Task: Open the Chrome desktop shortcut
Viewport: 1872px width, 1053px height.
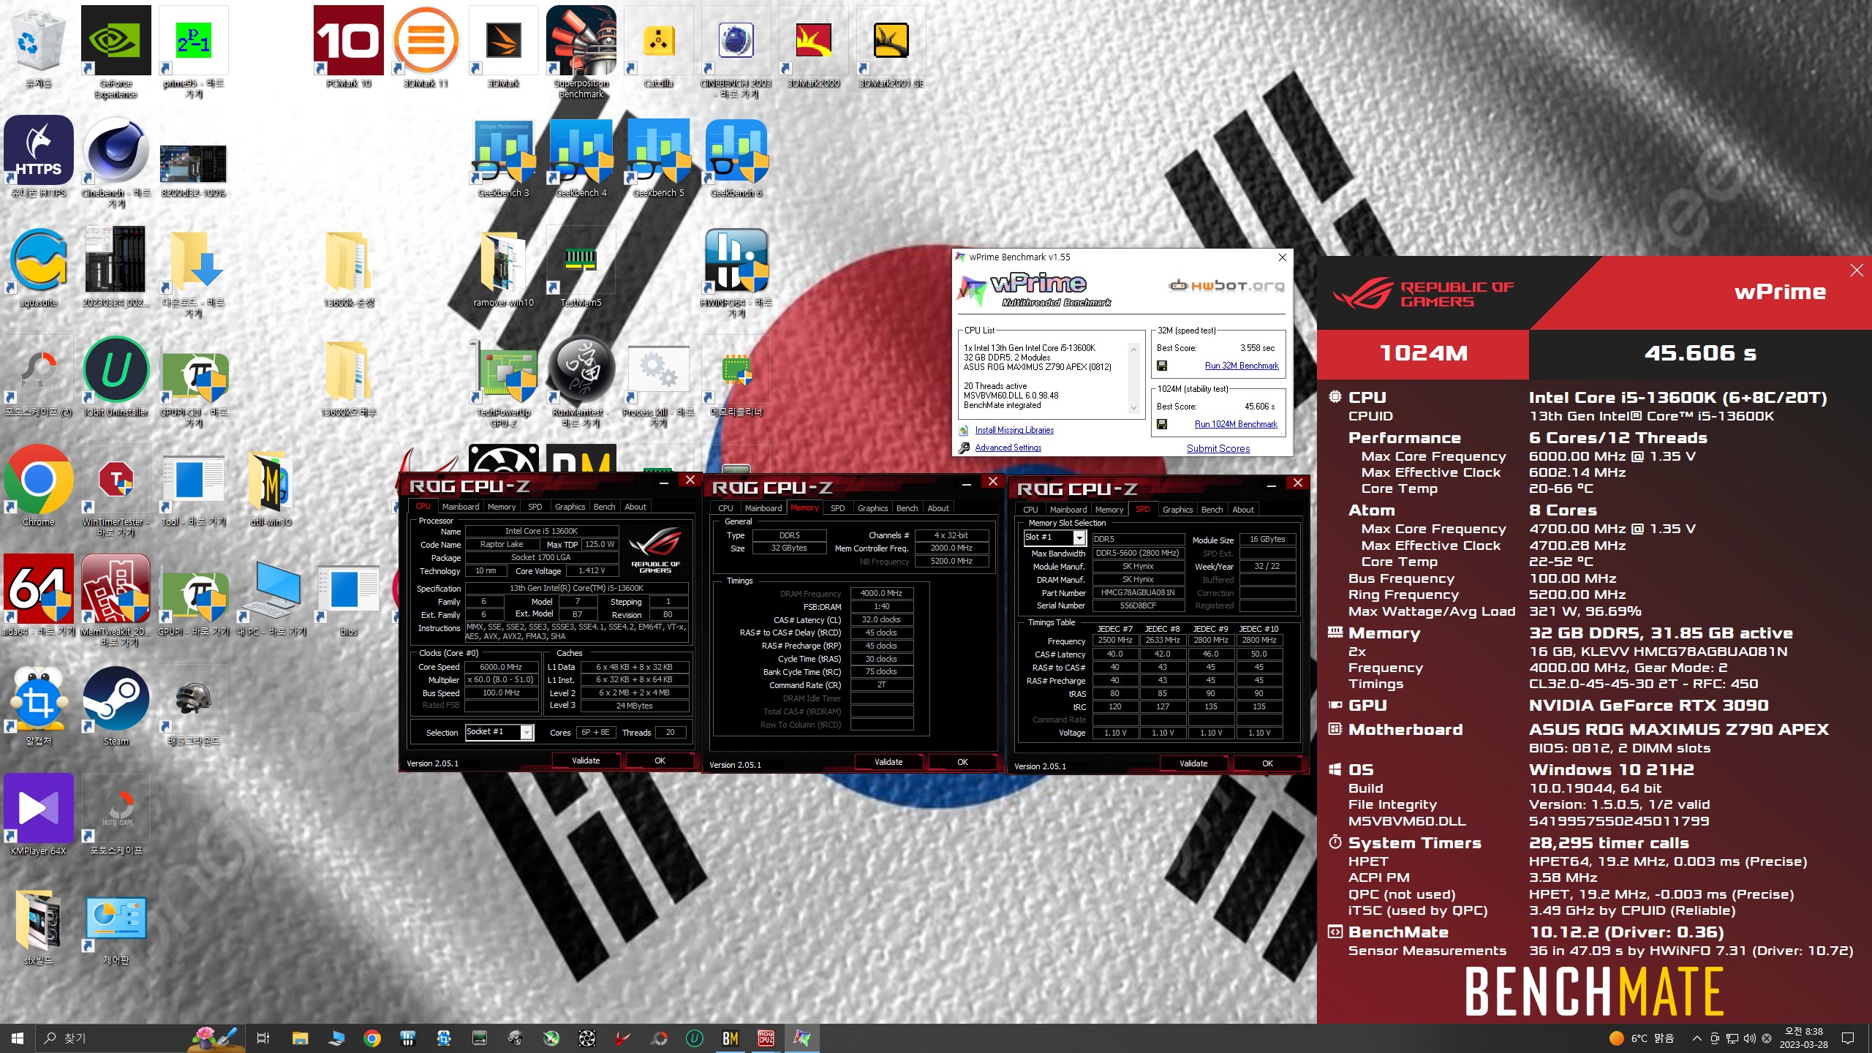Action: click(x=38, y=486)
